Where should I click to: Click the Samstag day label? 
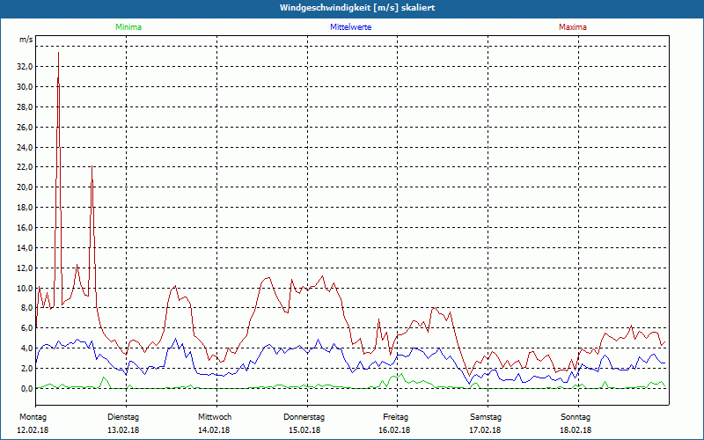pos(486,417)
